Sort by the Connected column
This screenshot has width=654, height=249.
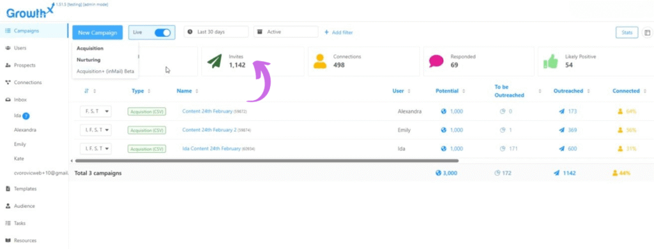click(x=629, y=90)
